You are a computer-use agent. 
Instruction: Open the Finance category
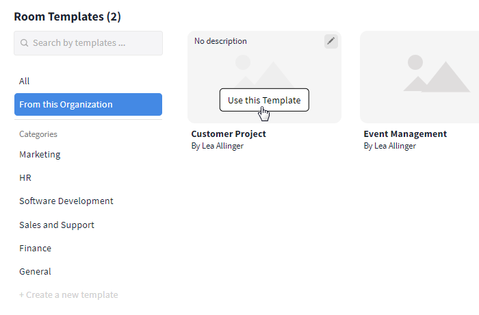point(35,248)
